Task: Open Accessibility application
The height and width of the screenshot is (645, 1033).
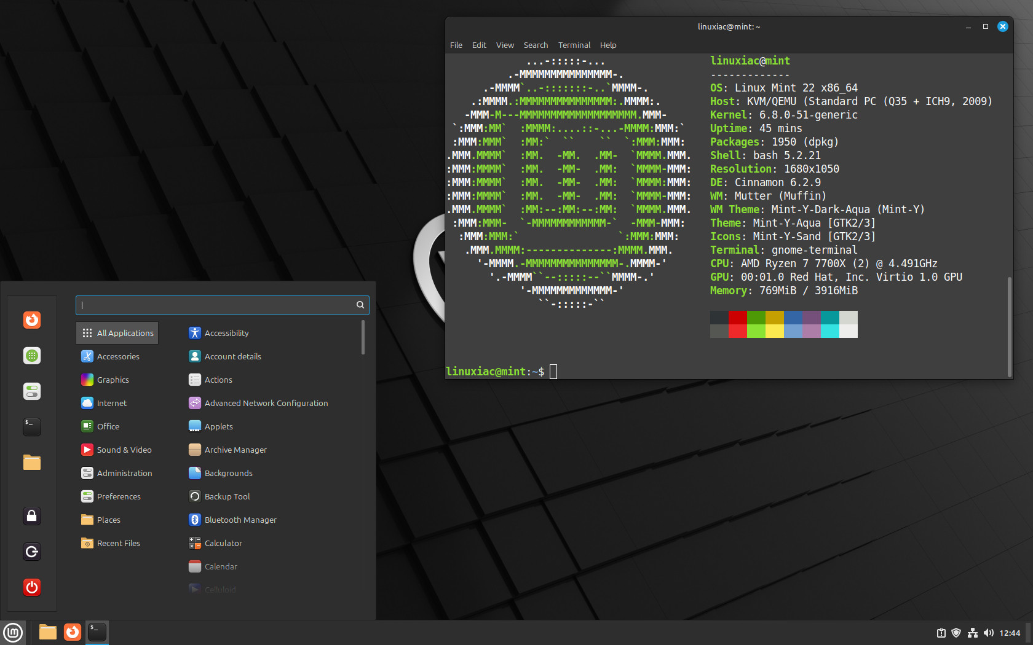Action: (x=219, y=333)
